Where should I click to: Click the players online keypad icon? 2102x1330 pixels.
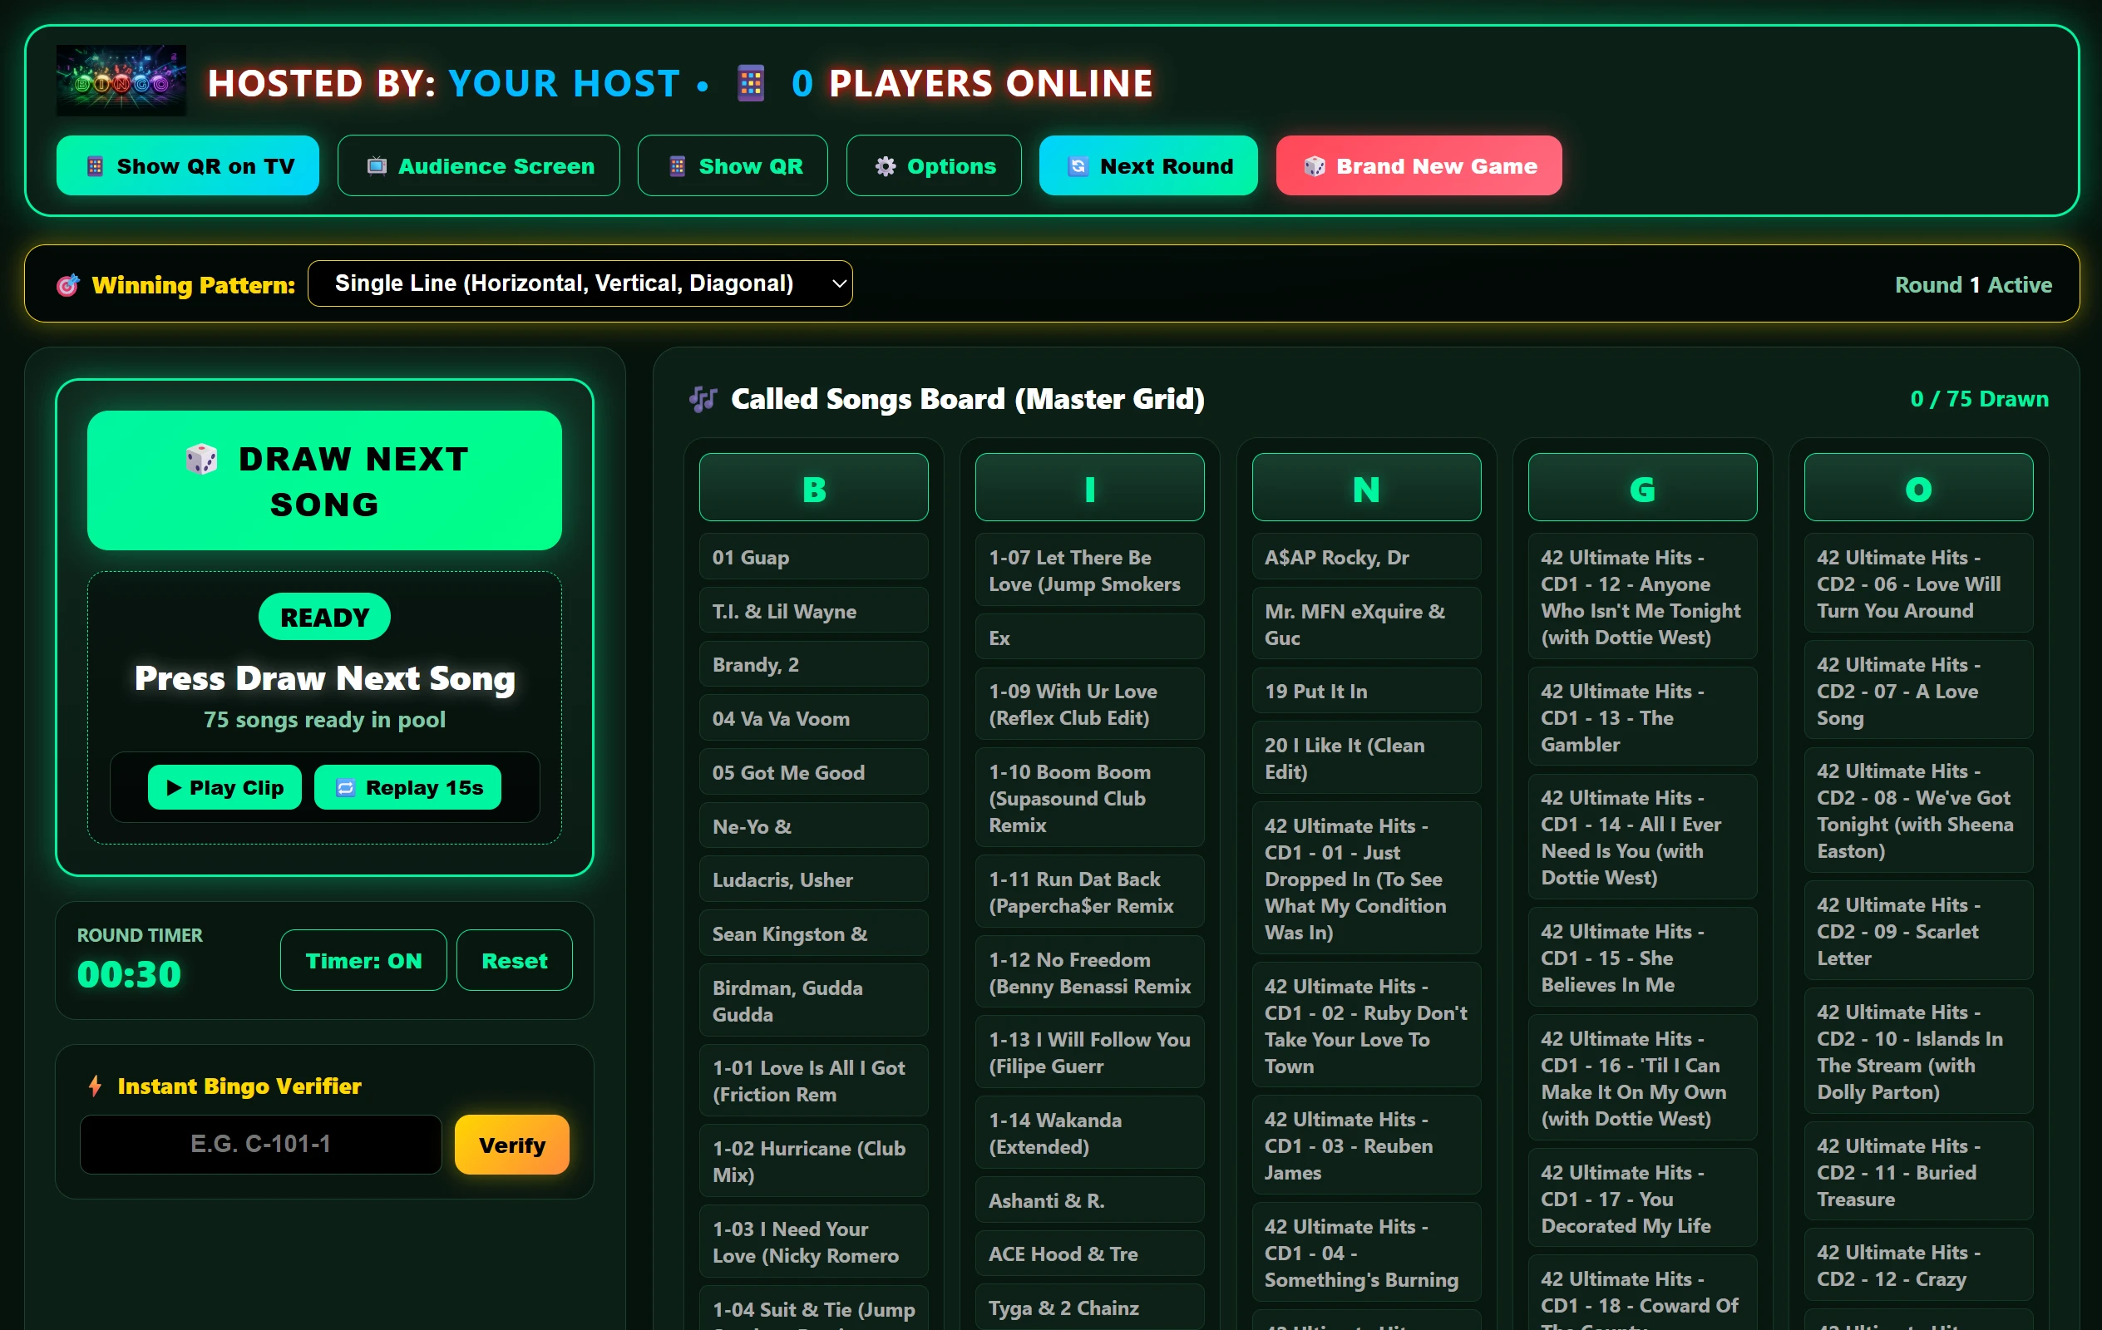751,84
